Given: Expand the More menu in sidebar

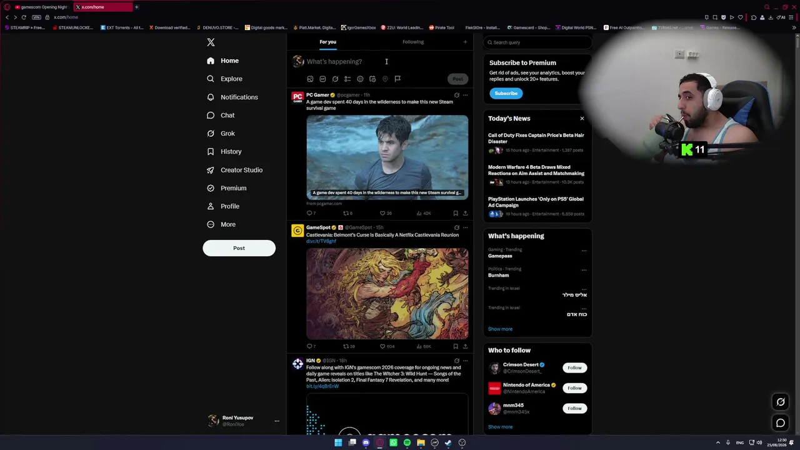Looking at the screenshot, I should pos(221,224).
